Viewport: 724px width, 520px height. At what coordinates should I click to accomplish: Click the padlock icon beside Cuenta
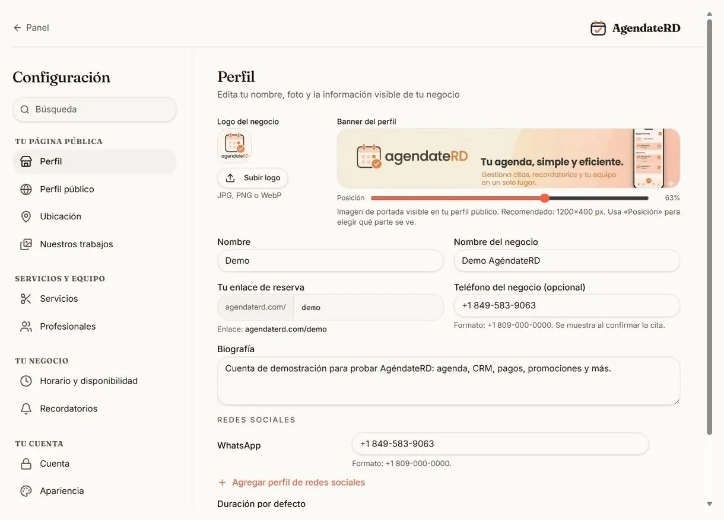tap(26, 464)
